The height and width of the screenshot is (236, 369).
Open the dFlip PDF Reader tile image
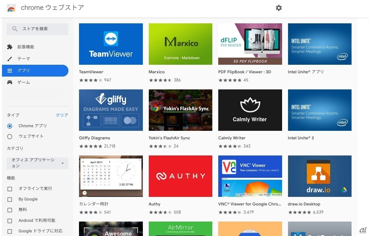tap(250, 44)
